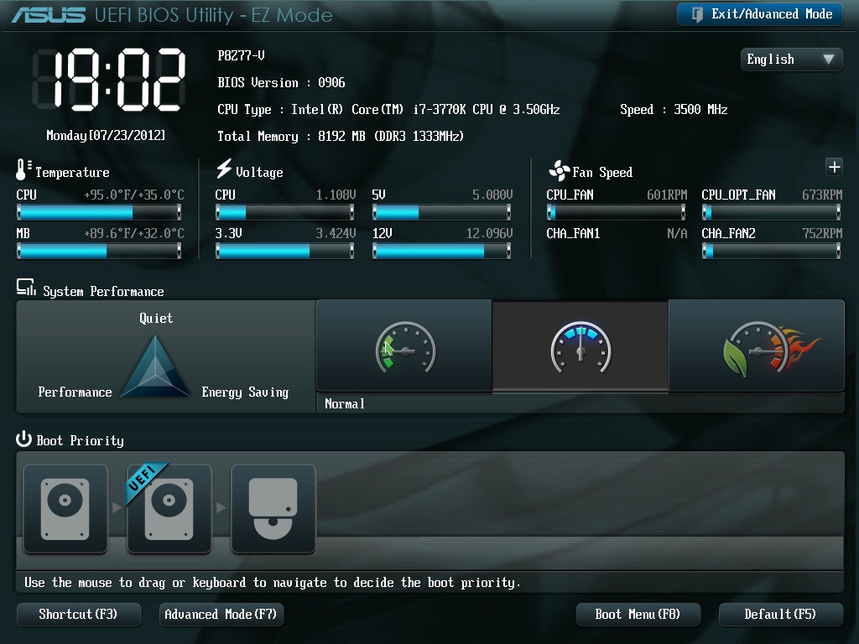859x644 pixels.
Task: Click the CPU temperature bar
Action: (99, 212)
